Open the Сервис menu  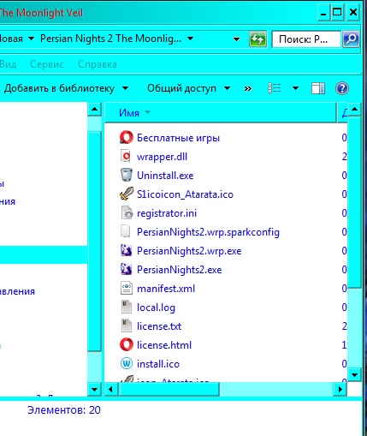pyautogui.click(x=47, y=64)
